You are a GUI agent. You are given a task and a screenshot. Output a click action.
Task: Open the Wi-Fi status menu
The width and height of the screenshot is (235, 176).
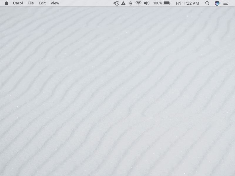pyautogui.click(x=138, y=3)
